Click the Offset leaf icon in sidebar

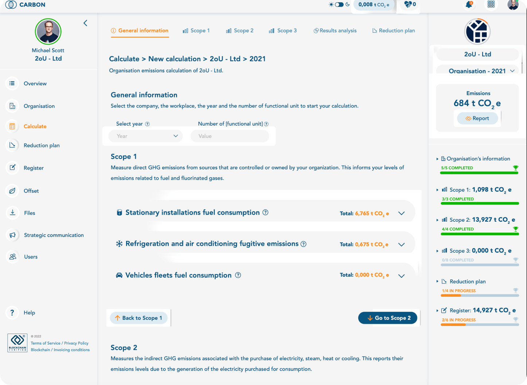coord(12,191)
